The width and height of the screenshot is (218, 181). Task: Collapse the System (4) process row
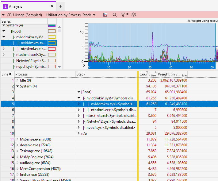click(17, 86)
